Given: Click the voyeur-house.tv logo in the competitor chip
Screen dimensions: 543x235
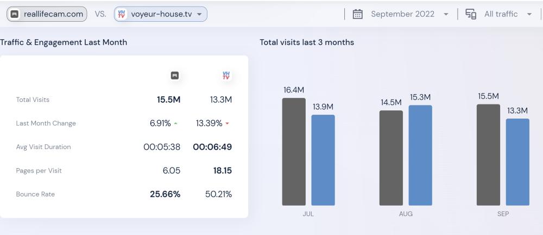Looking at the screenshot, I should (122, 14).
